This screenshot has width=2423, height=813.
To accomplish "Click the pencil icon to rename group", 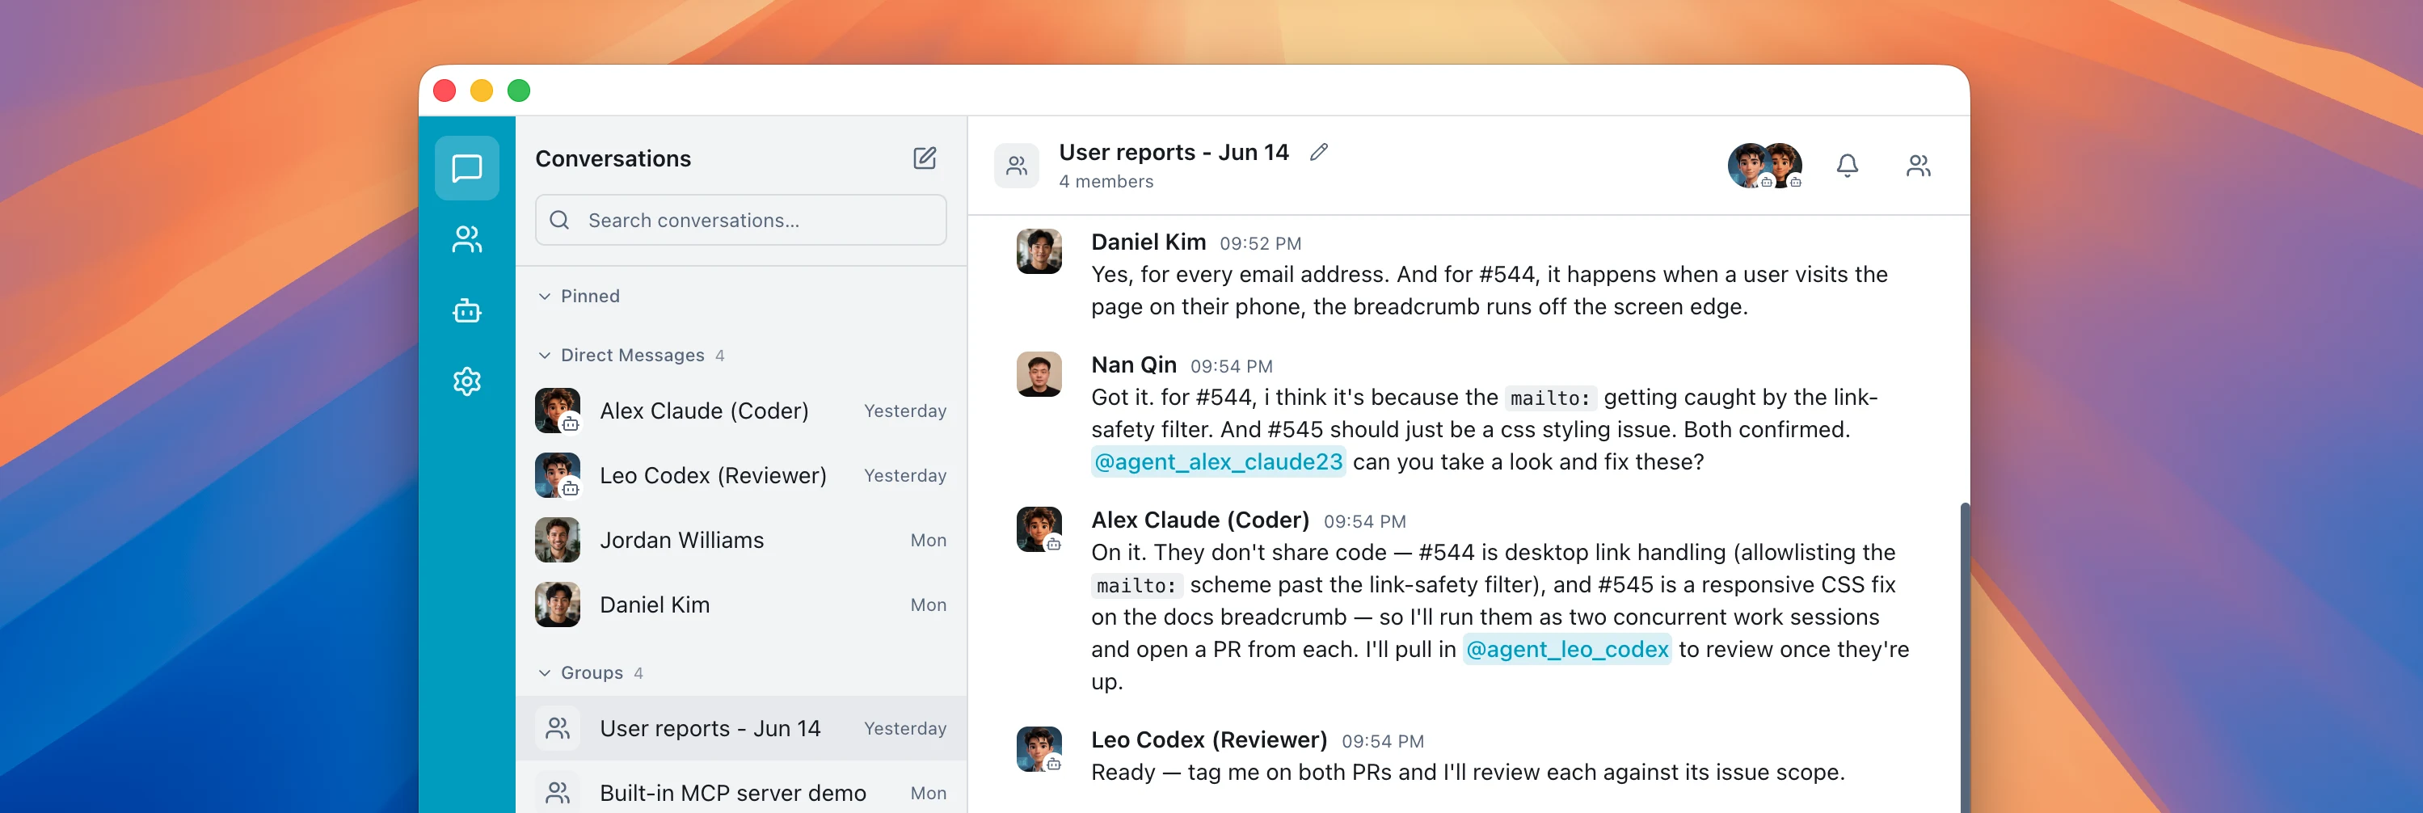I will (x=1319, y=151).
